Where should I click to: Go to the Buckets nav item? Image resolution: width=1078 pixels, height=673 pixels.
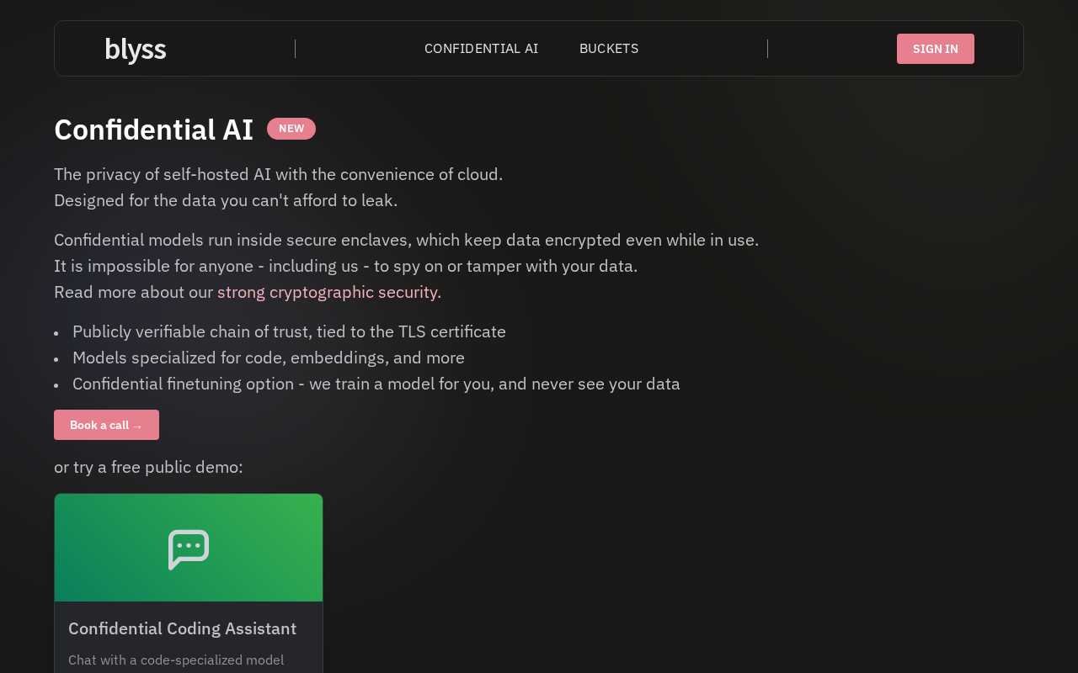tap(609, 49)
